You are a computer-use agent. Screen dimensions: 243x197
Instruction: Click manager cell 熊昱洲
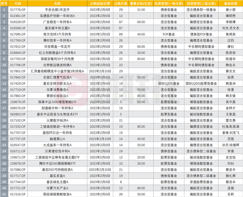(230, 84)
